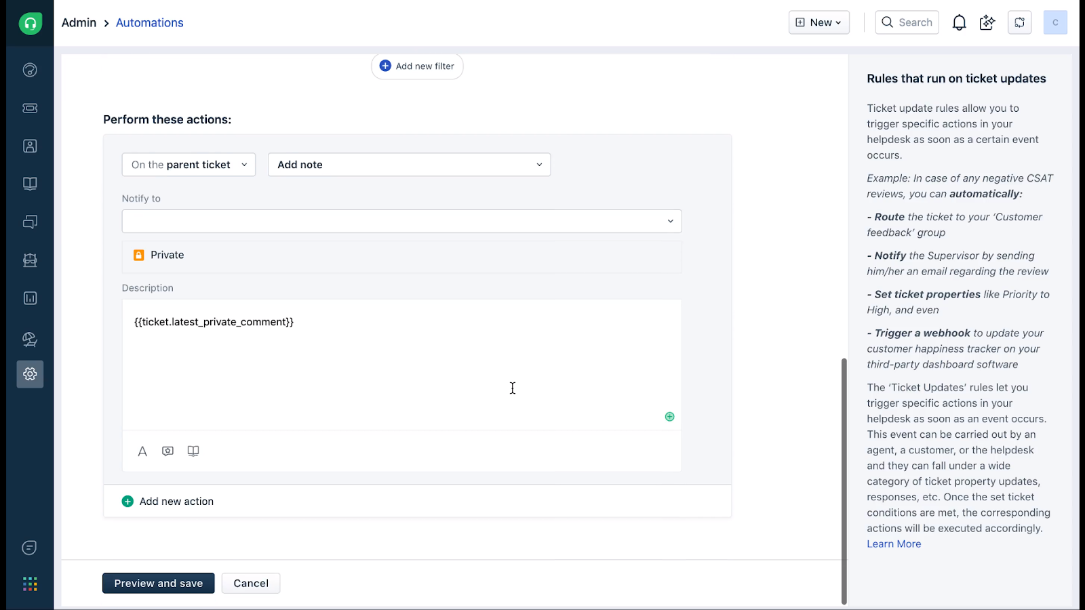Click the Admin breadcrumb
Image resolution: width=1085 pixels, height=610 pixels.
79,22
